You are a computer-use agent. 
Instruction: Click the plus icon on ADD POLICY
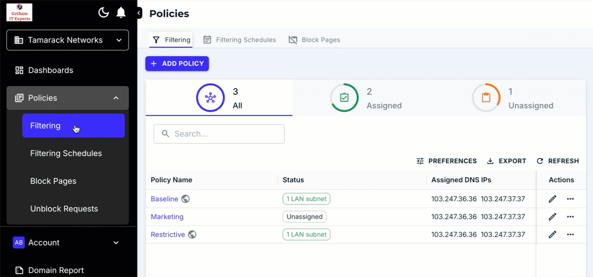pos(154,63)
